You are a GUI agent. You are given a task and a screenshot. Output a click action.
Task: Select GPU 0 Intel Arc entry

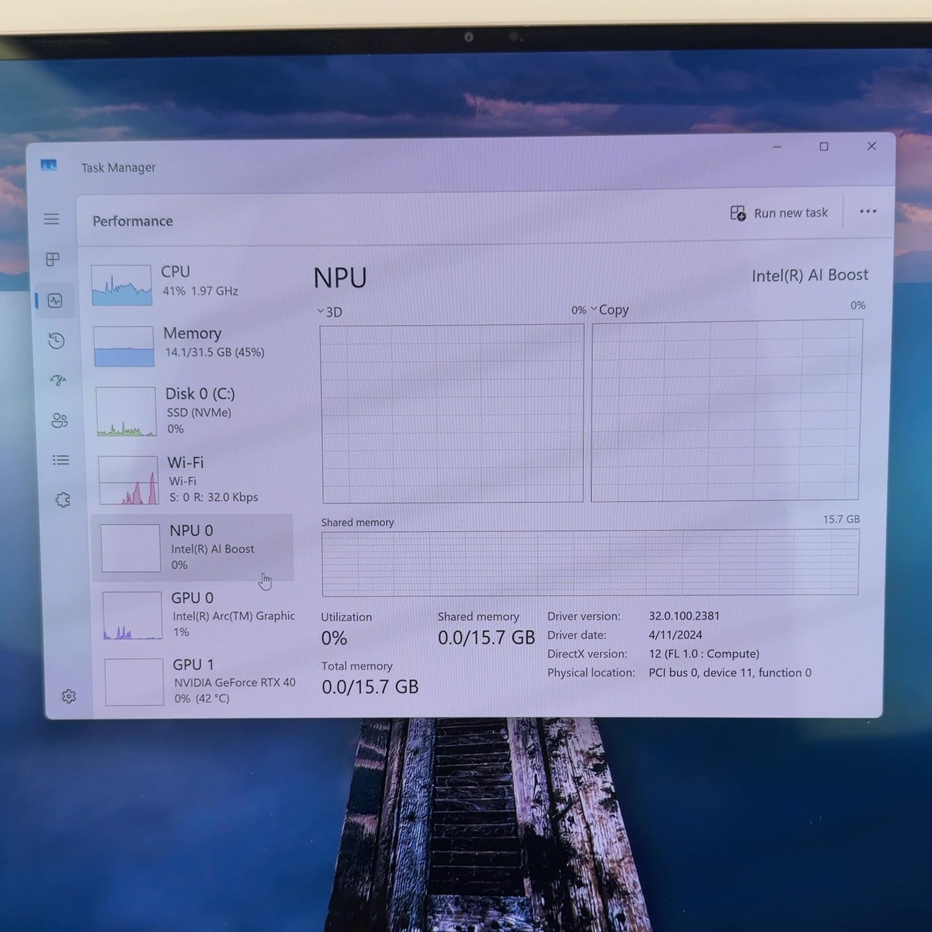pyautogui.click(x=199, y=615)
